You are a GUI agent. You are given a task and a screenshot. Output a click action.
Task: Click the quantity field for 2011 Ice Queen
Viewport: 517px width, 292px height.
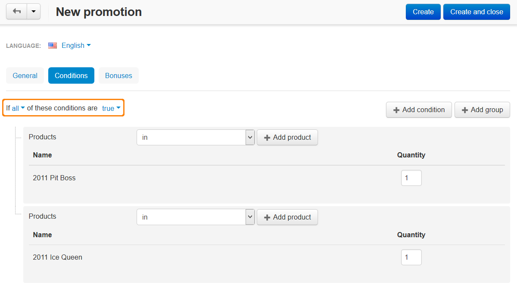point(411,257)
